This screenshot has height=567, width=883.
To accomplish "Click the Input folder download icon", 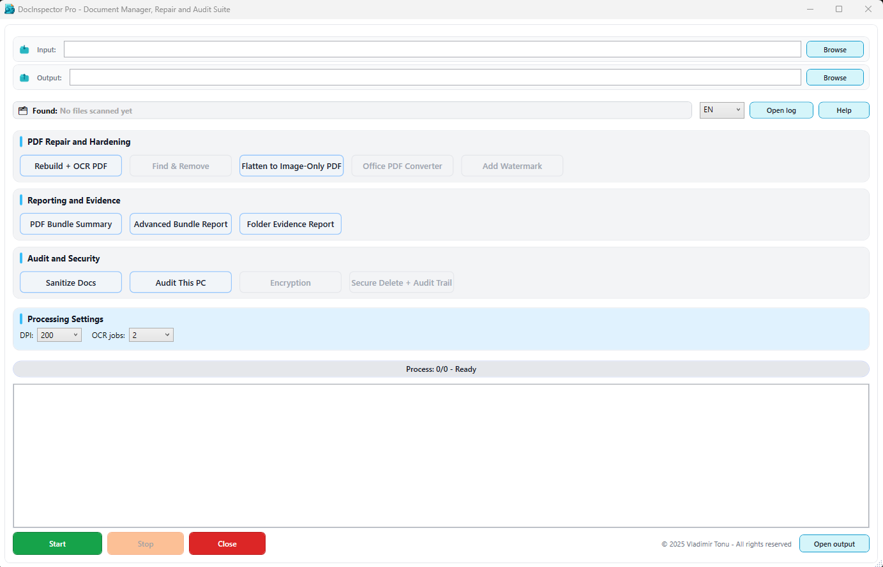I will (25, 49).
